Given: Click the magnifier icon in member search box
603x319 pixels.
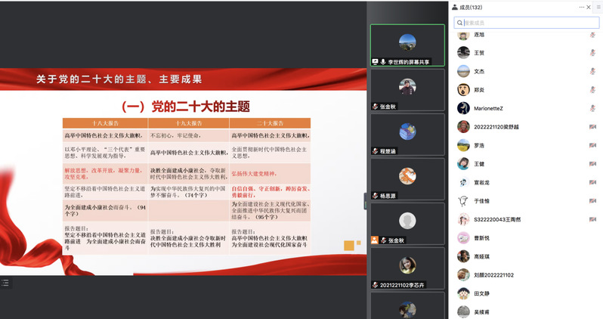Looking at the screenshot, I should [459, 23].
